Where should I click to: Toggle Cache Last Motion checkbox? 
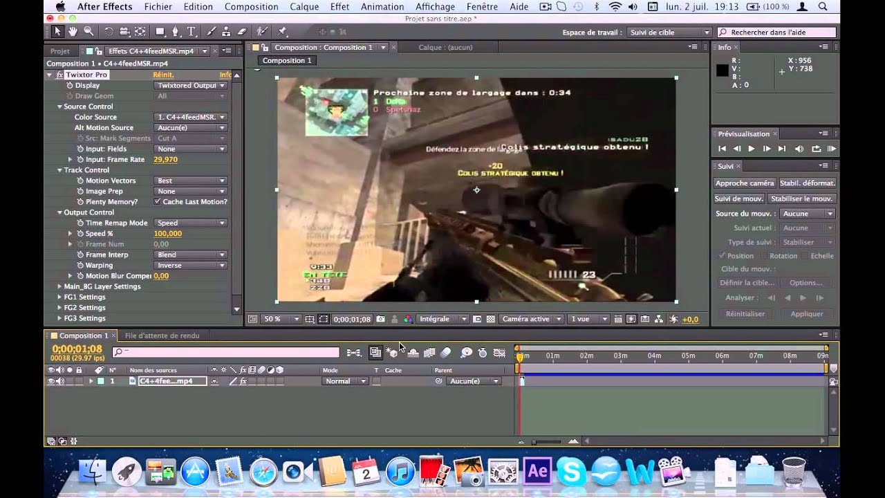pyautogui.click(x=158, y=201)
